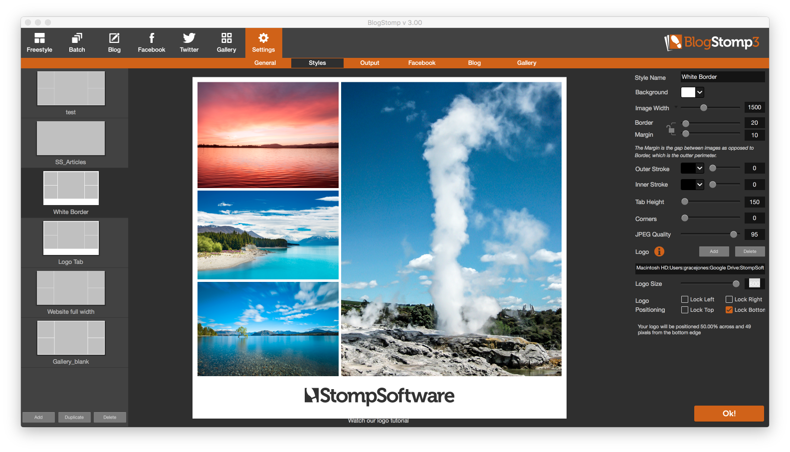Switch to the Output settings tab
The height and width of the screenshot is (452, 790).
[370, 63]
